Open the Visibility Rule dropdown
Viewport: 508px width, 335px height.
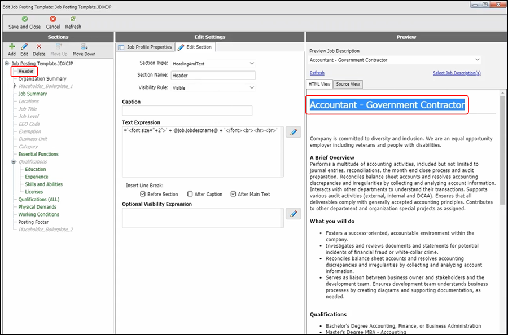click(x=252, y=88)
